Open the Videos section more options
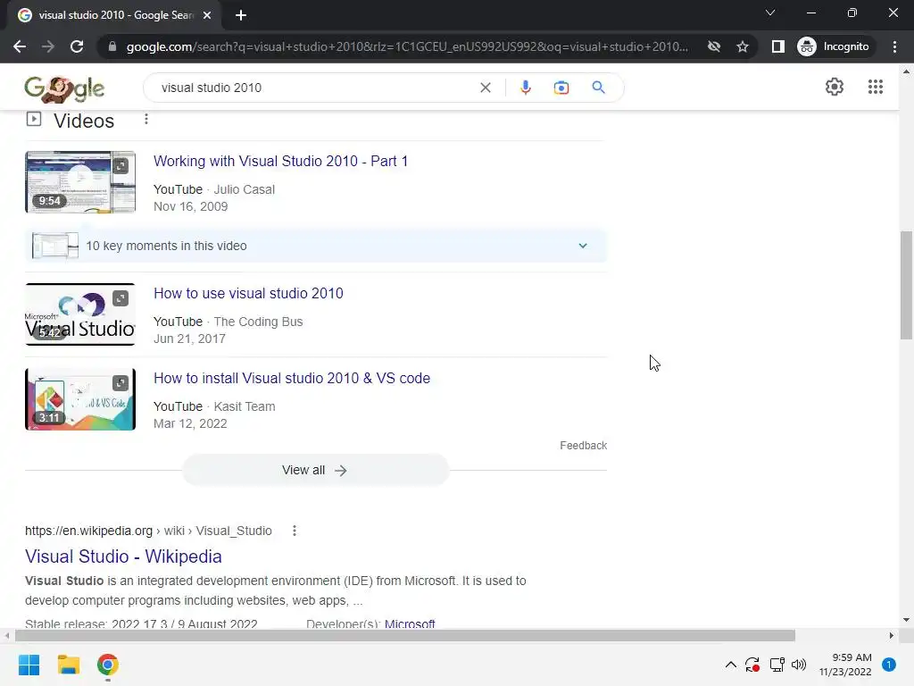The image size is (914, 686). coord(146,119)
